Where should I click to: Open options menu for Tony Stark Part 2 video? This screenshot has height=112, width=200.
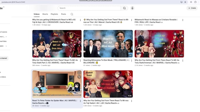coord(80,61)
